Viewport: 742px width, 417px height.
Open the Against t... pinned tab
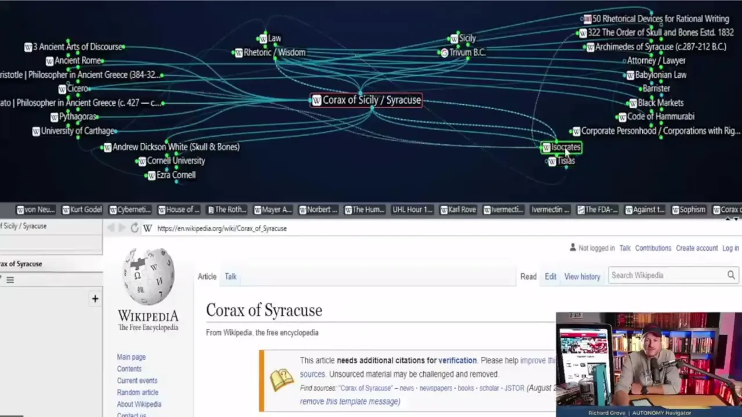click(x=645, y=210)
